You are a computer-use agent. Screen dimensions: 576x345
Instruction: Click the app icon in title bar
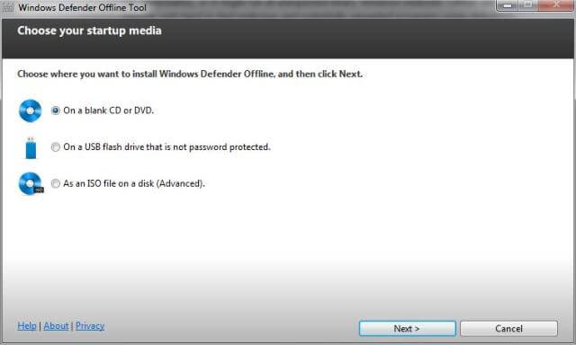(8, 7)
